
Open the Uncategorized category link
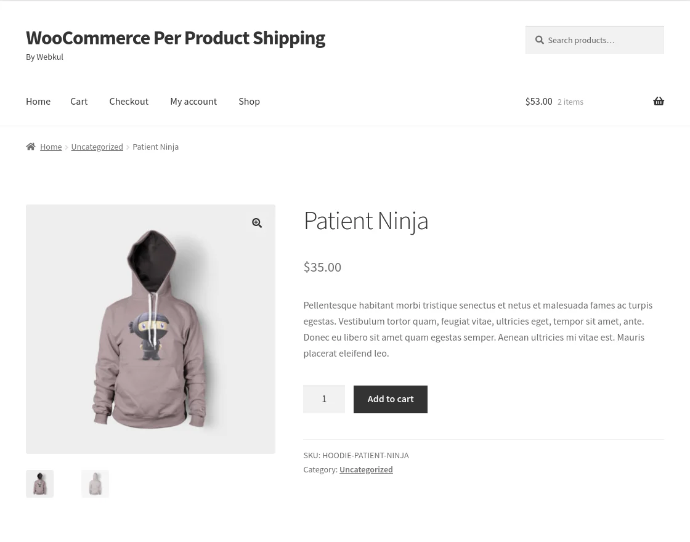pos(366,469)
